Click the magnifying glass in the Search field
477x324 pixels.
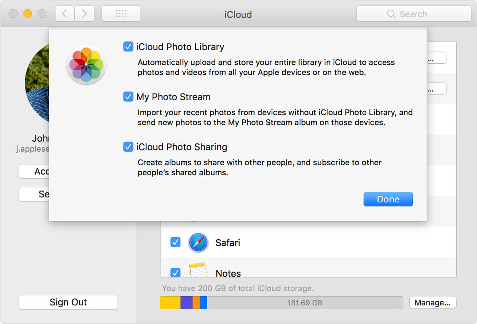point(391,14)
